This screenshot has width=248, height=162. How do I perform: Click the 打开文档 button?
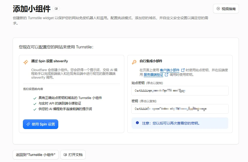click(73, 155)
